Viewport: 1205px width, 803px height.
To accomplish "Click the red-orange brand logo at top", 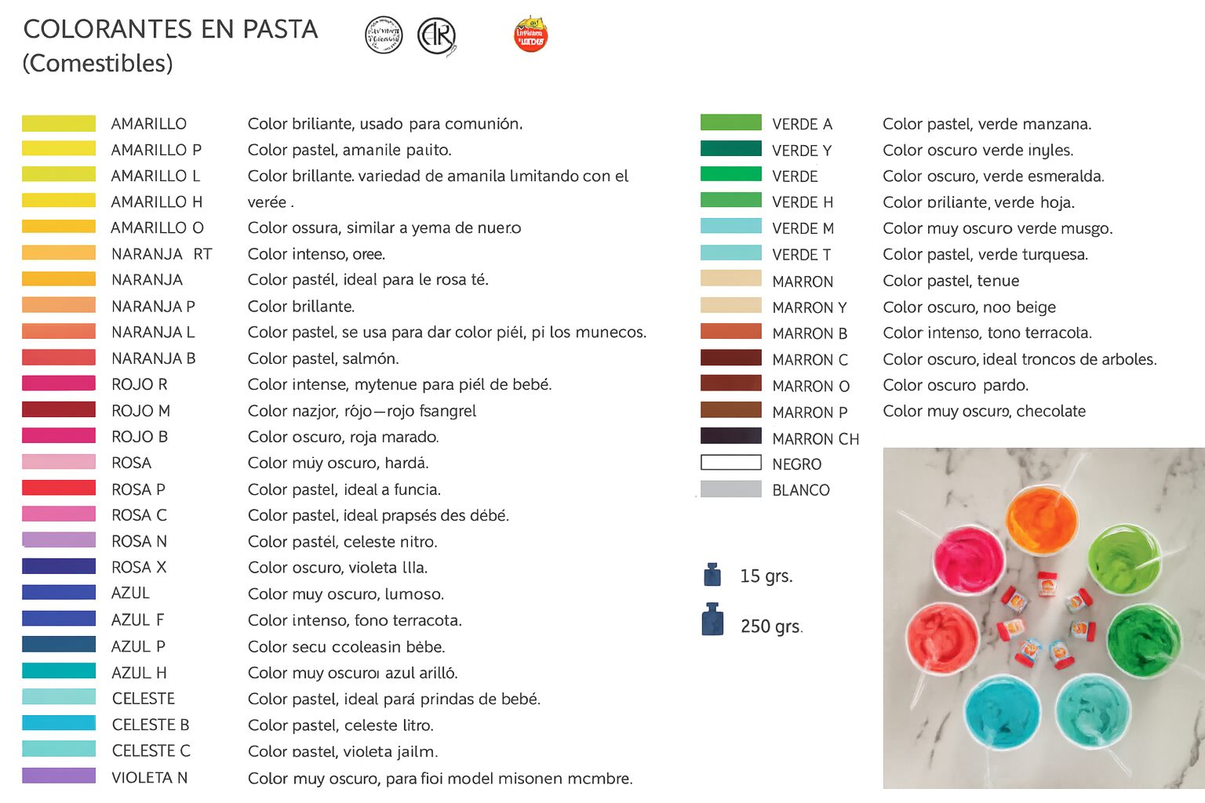I will tap(530, 35).
